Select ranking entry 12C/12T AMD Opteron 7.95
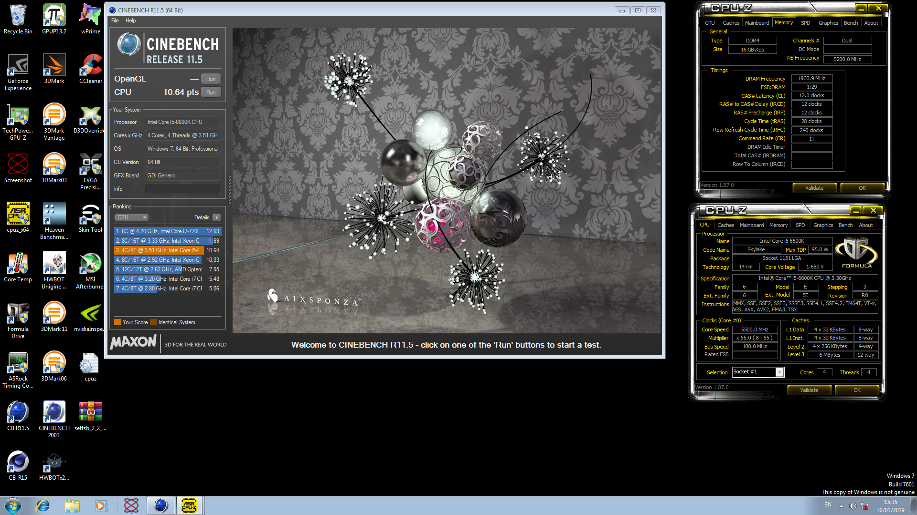The image size is (917, 515). [167, 269]
